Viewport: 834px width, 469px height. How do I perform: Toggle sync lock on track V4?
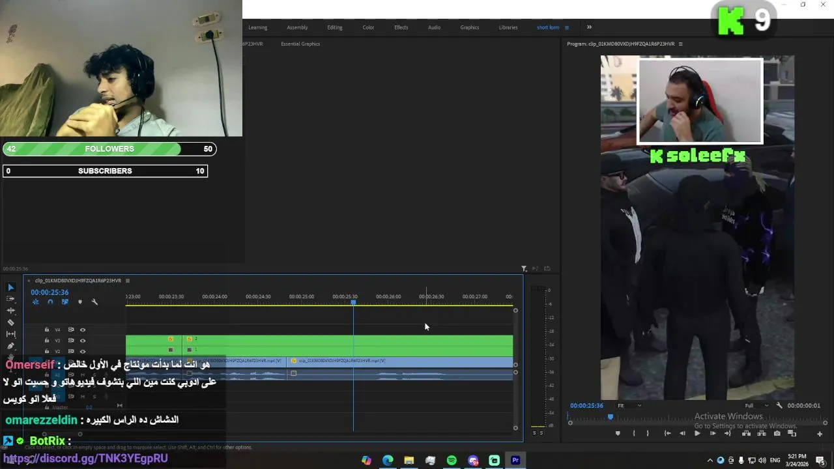point(71,330)
